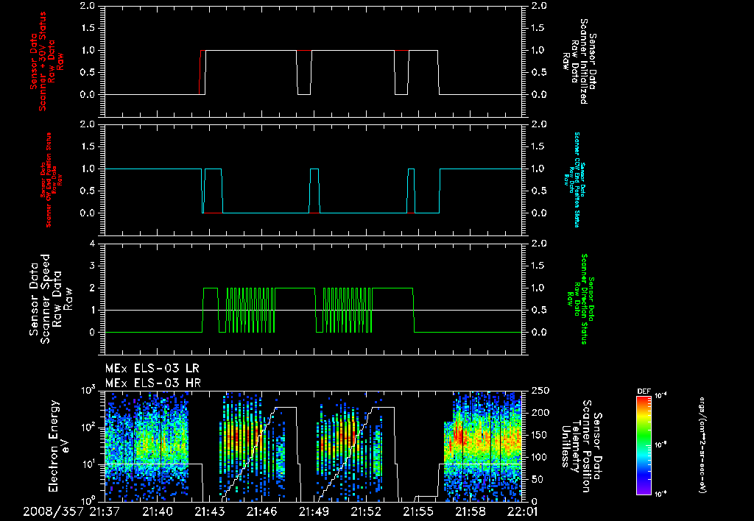
Task: Select the '2008/357 21:37' start time label
Action: pyautogui.click(x=71, y=512)
